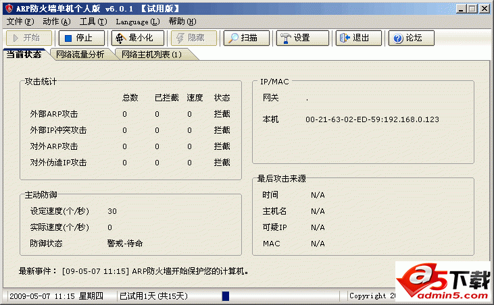494x305 pixels.
Task: Click the 隐藏 hide button
Action: (x=194, y=38)
